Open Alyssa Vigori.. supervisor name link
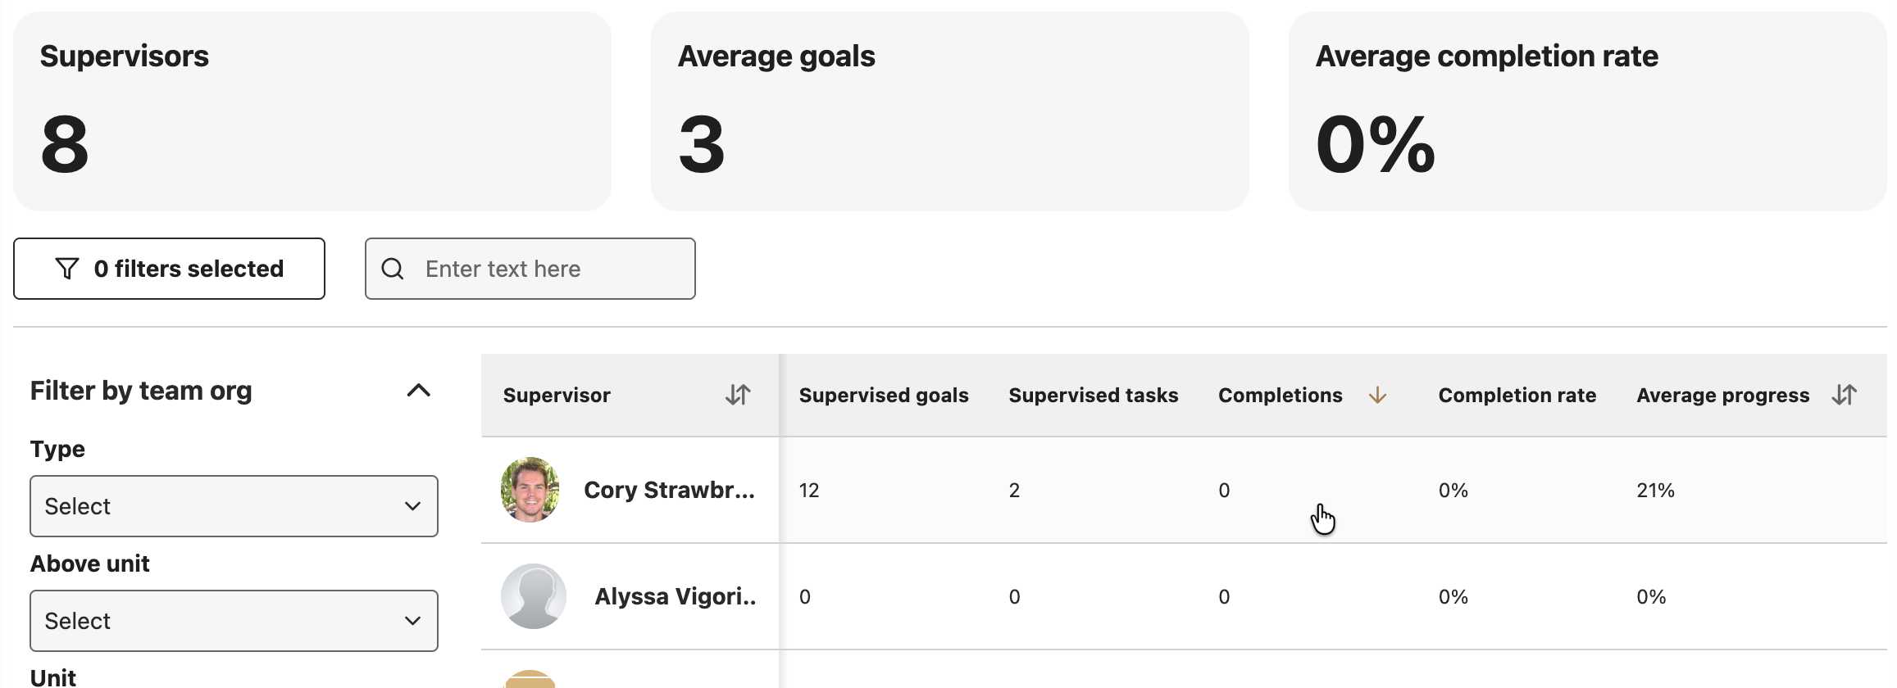The width and height of the screenshot is (1897, 688). (676, 596)
